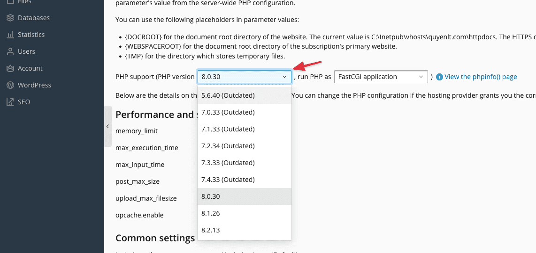Click the Users person icon
Screen dimensions: 536x253
pyautogui.click(x=10, y=51)
